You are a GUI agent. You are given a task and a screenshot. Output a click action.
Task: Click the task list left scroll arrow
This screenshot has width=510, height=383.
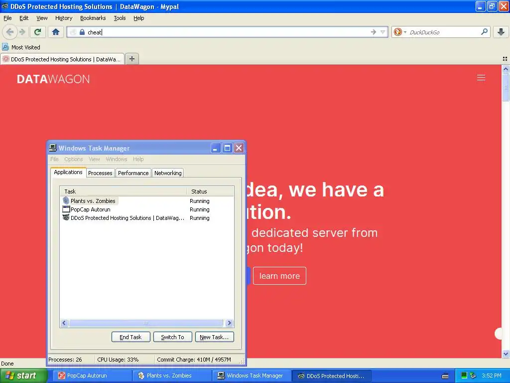tap(64, 323)
